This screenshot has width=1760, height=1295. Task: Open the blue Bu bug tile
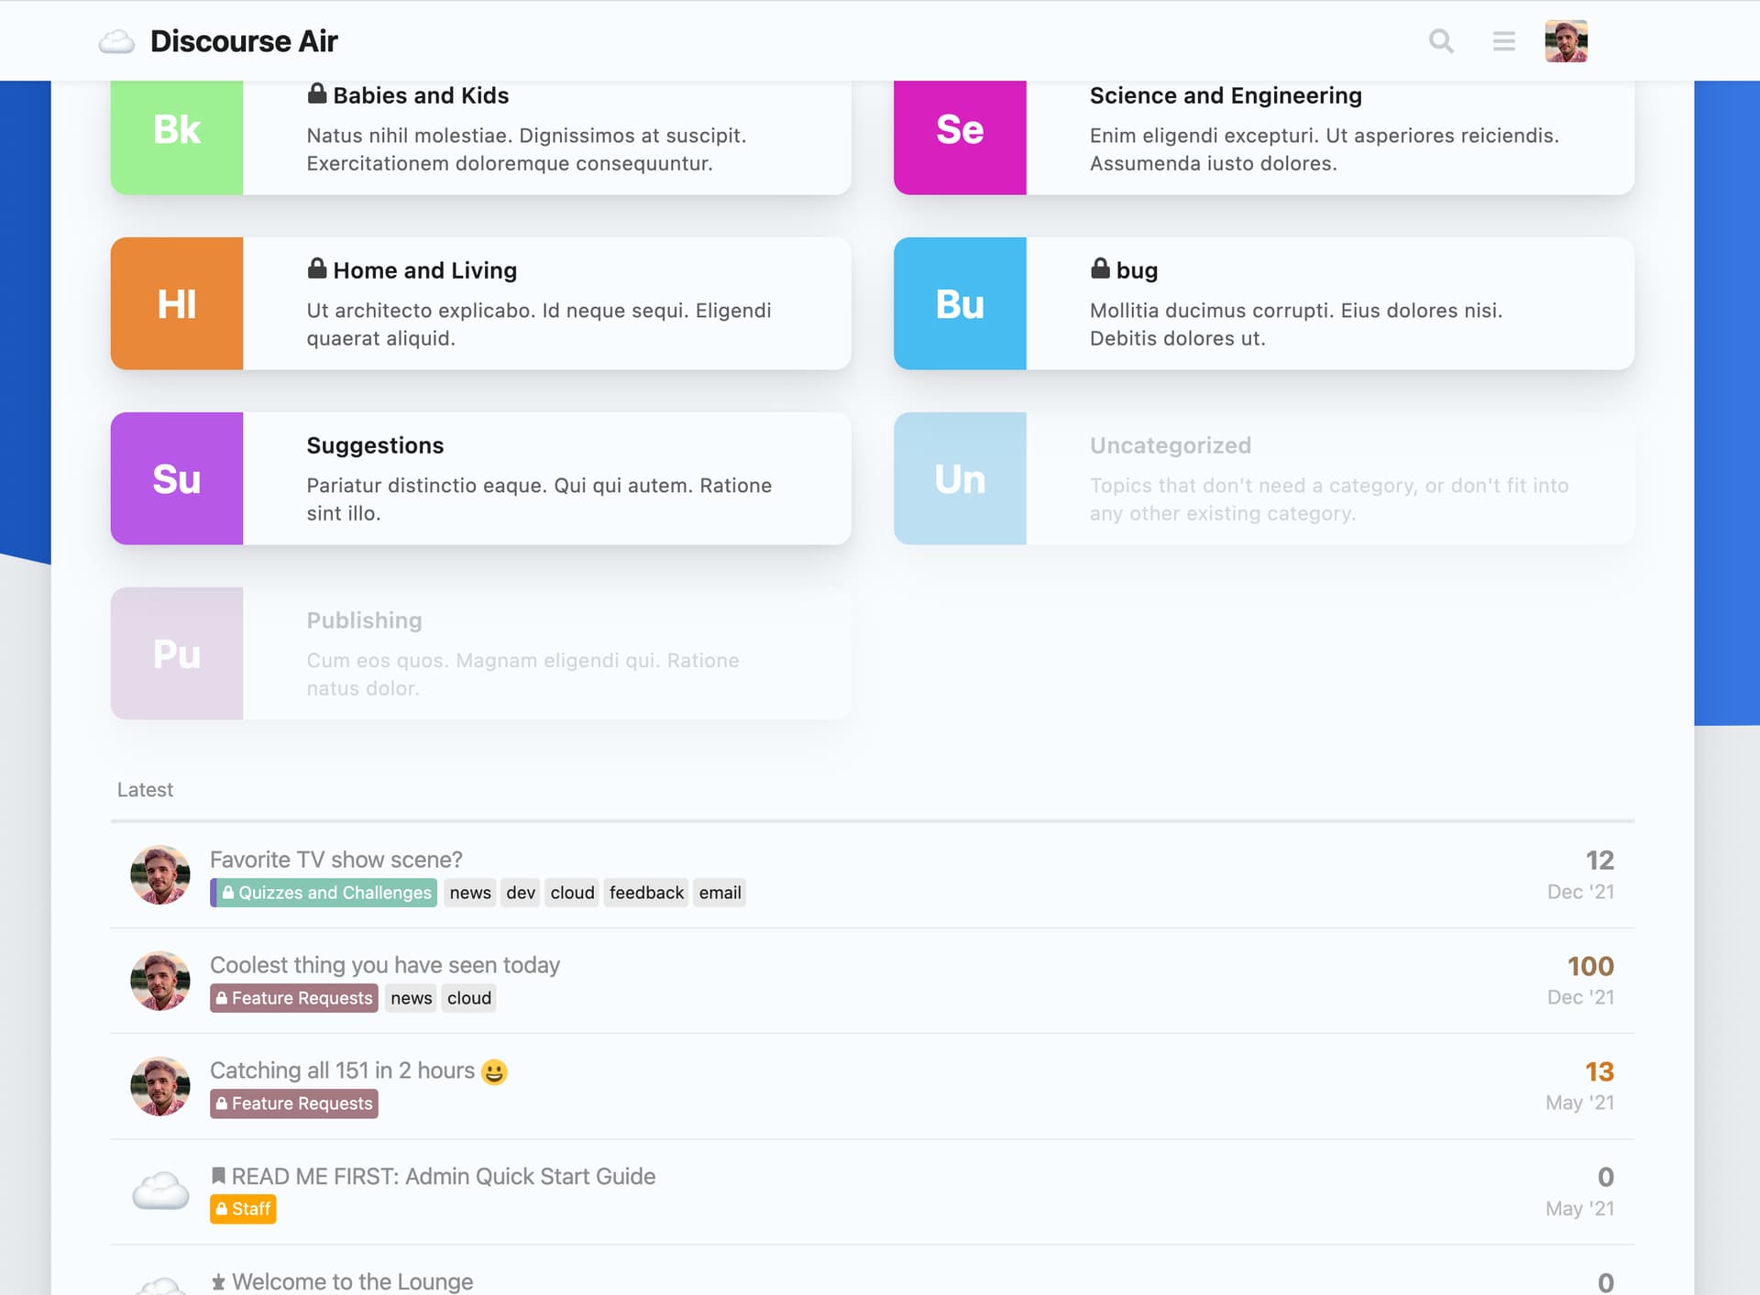coord(960,303)
